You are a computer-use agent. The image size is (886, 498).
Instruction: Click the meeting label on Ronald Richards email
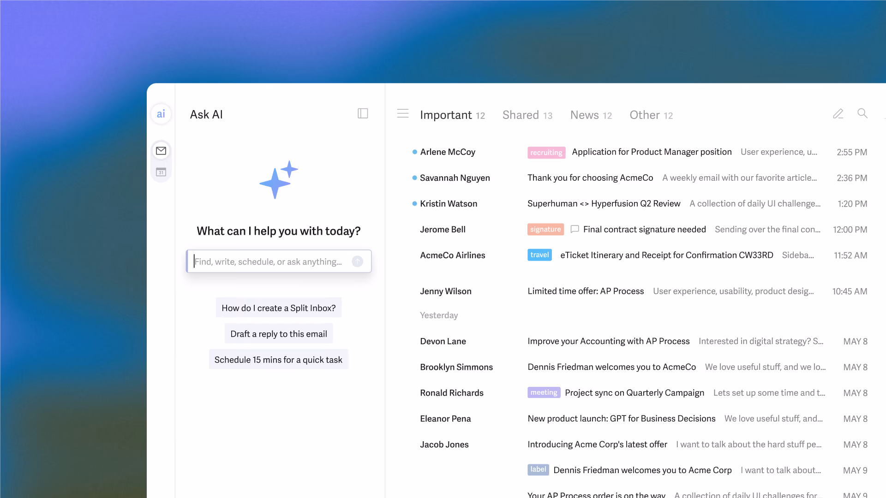(544, 392)
